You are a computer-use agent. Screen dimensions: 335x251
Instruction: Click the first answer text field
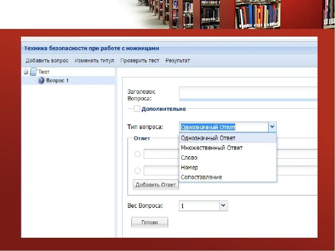[x=162, y=154]
